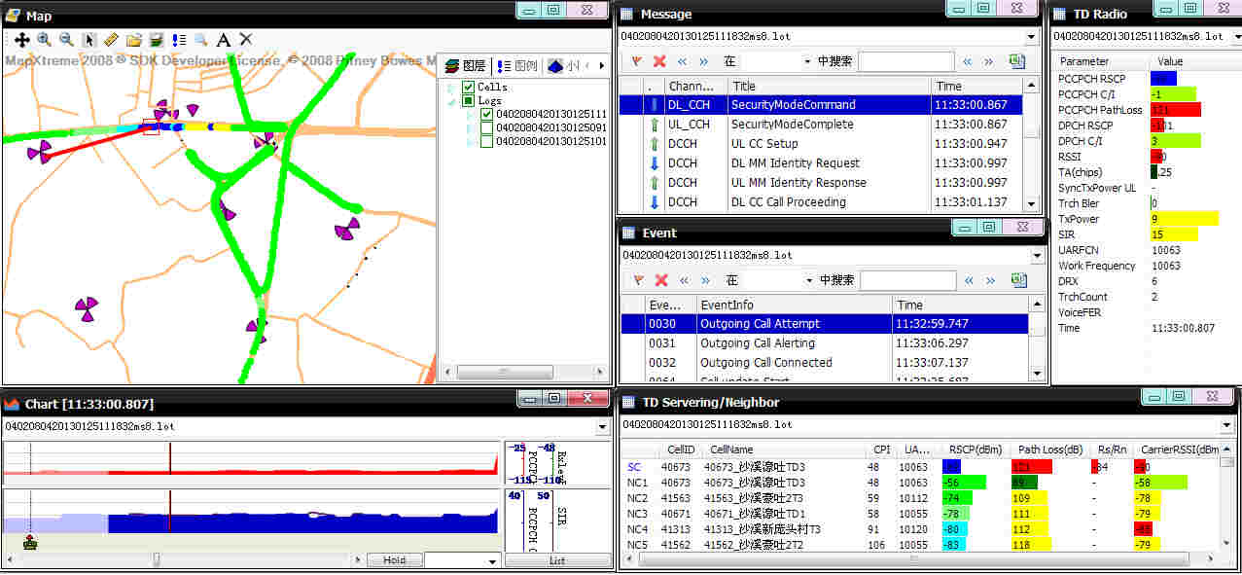Click the red X icon in Message toolbar
This screenshot has width=1242, height=575.
pyautogui.click(x=659, y=61)
